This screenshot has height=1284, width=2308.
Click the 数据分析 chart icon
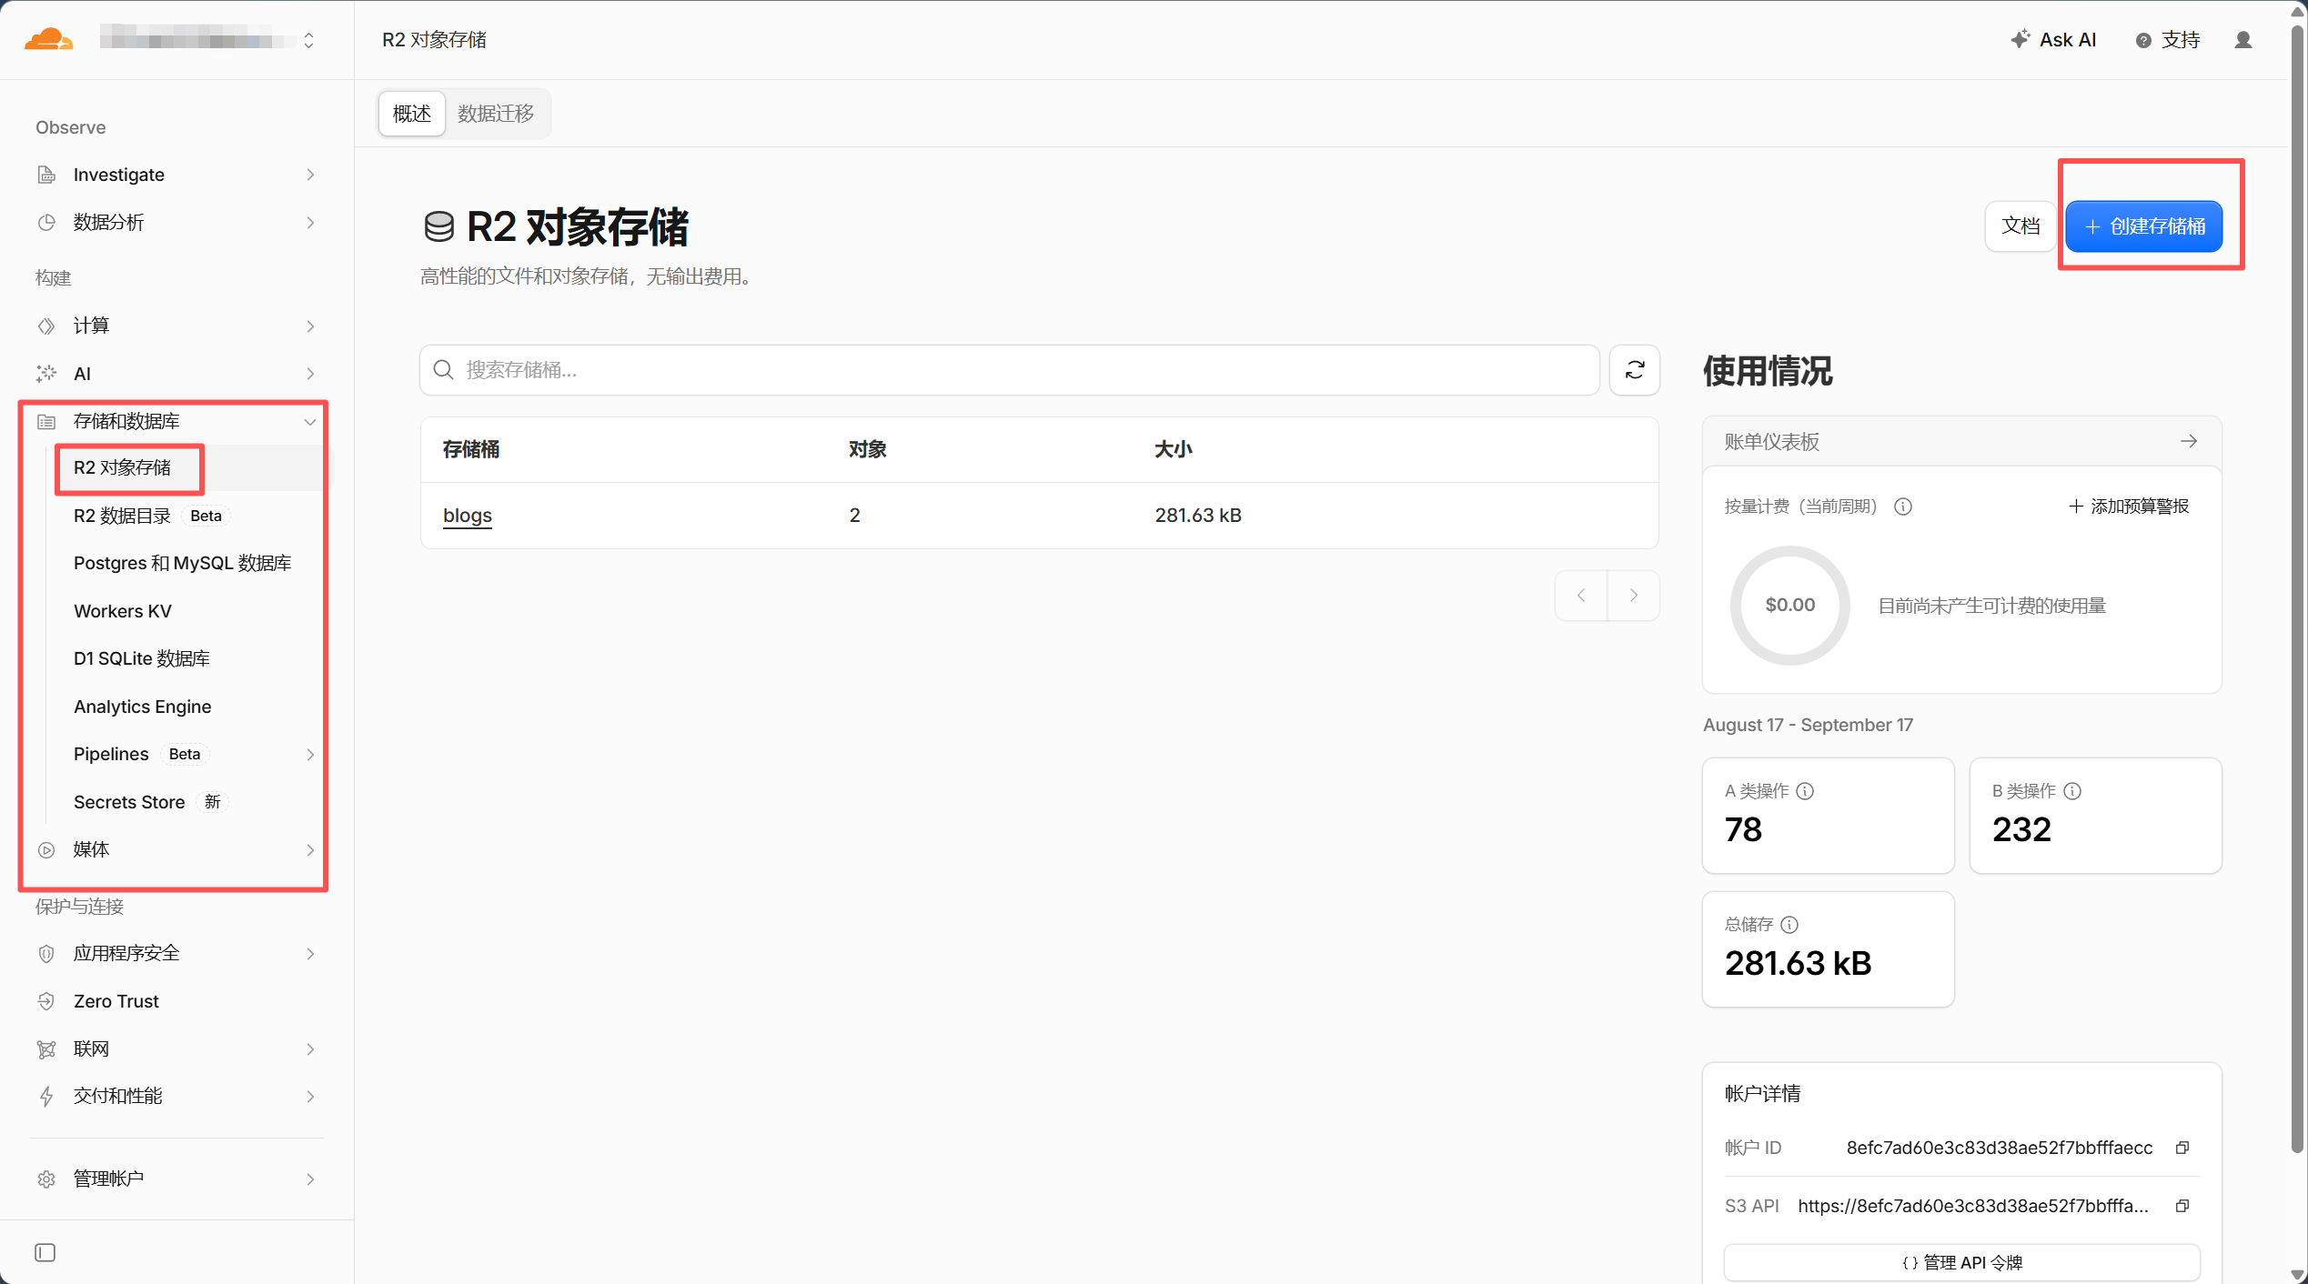click(x=46, y=222)
